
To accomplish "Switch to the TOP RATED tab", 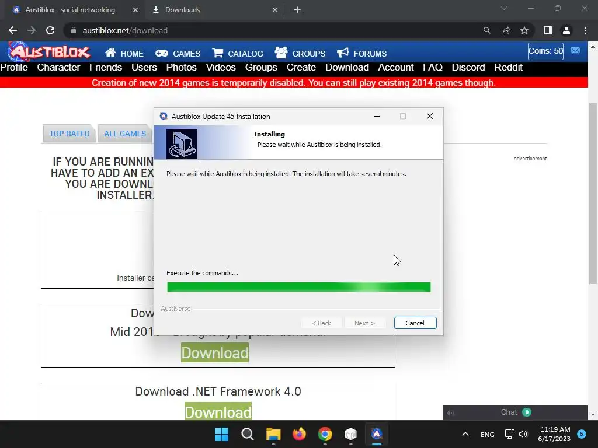I will pyautogui.click(x=69, y=134).
